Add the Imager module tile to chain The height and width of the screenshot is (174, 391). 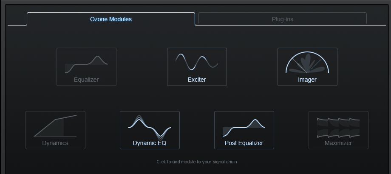(x=307, y=67)
